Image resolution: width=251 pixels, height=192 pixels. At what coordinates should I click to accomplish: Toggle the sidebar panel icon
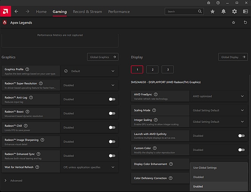click(x=245, y=11)
